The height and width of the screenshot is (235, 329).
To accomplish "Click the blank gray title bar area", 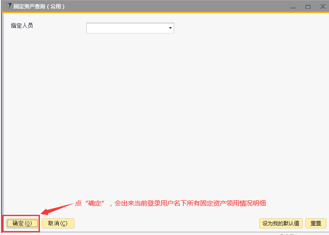I will 175,7.
